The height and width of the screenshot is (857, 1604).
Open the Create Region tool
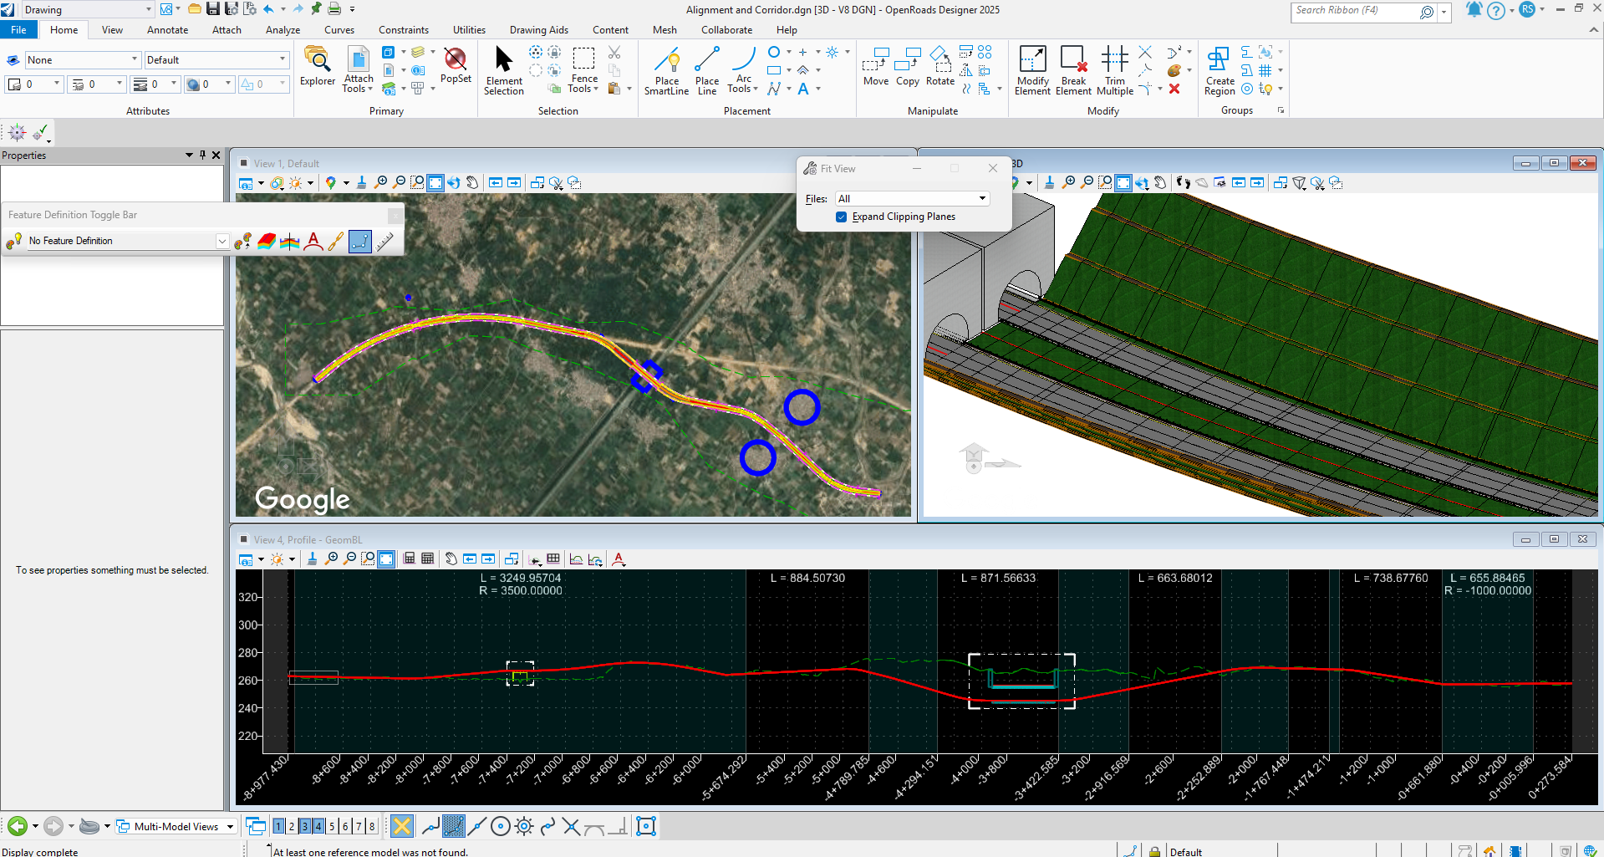tap(1220, 70)
